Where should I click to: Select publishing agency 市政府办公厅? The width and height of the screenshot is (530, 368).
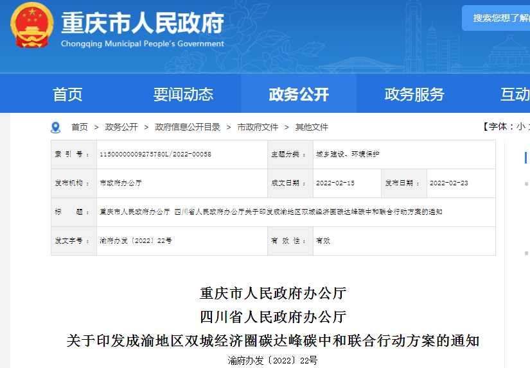(121, 183)
